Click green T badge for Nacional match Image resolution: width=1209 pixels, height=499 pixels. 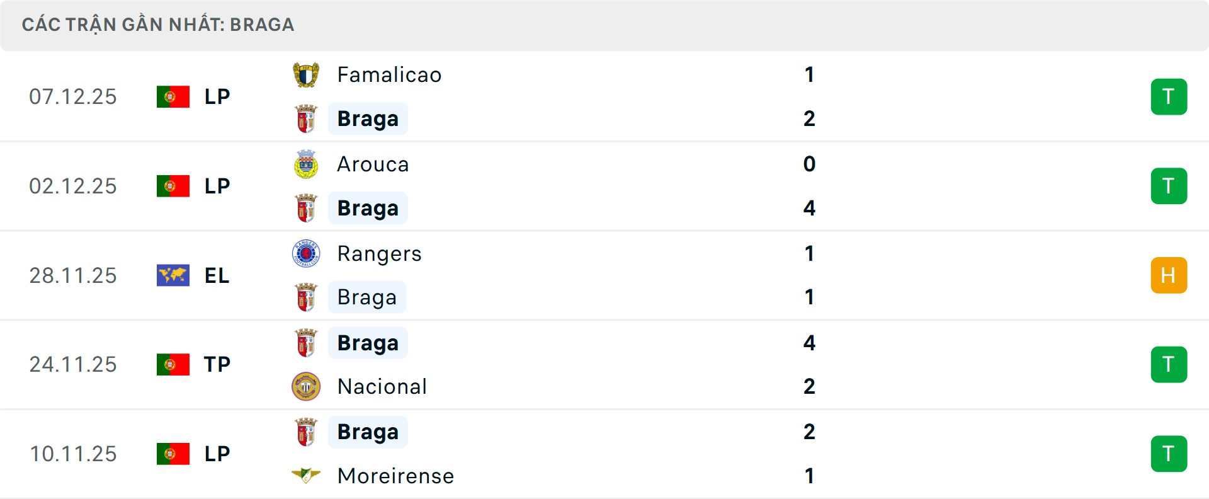point(1169,365)
